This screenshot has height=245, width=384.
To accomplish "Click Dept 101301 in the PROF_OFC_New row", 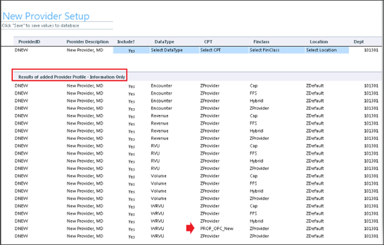I will click(371, 228).
